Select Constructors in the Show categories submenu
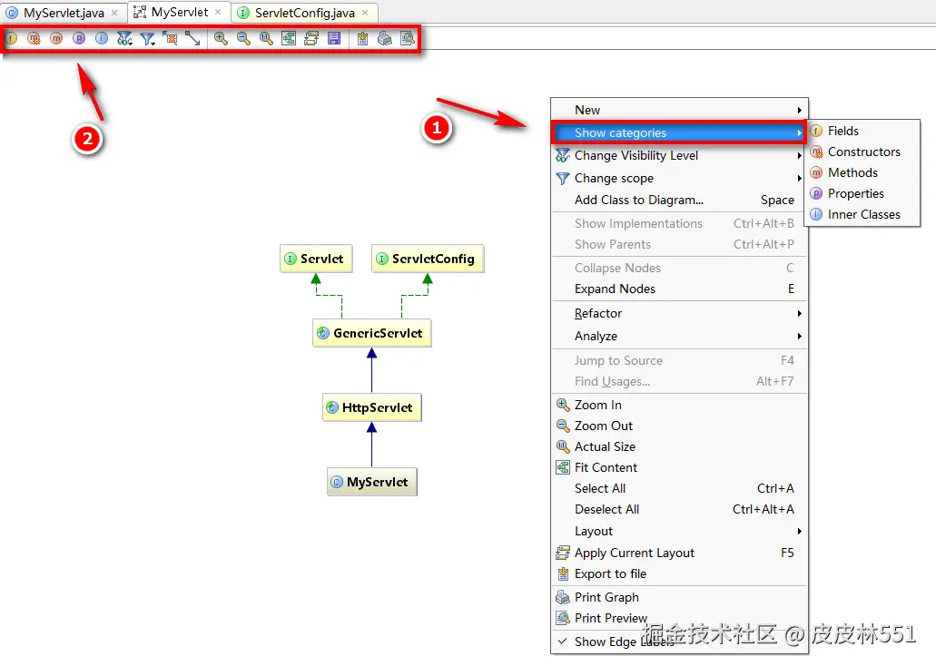 tap(862, 152)
